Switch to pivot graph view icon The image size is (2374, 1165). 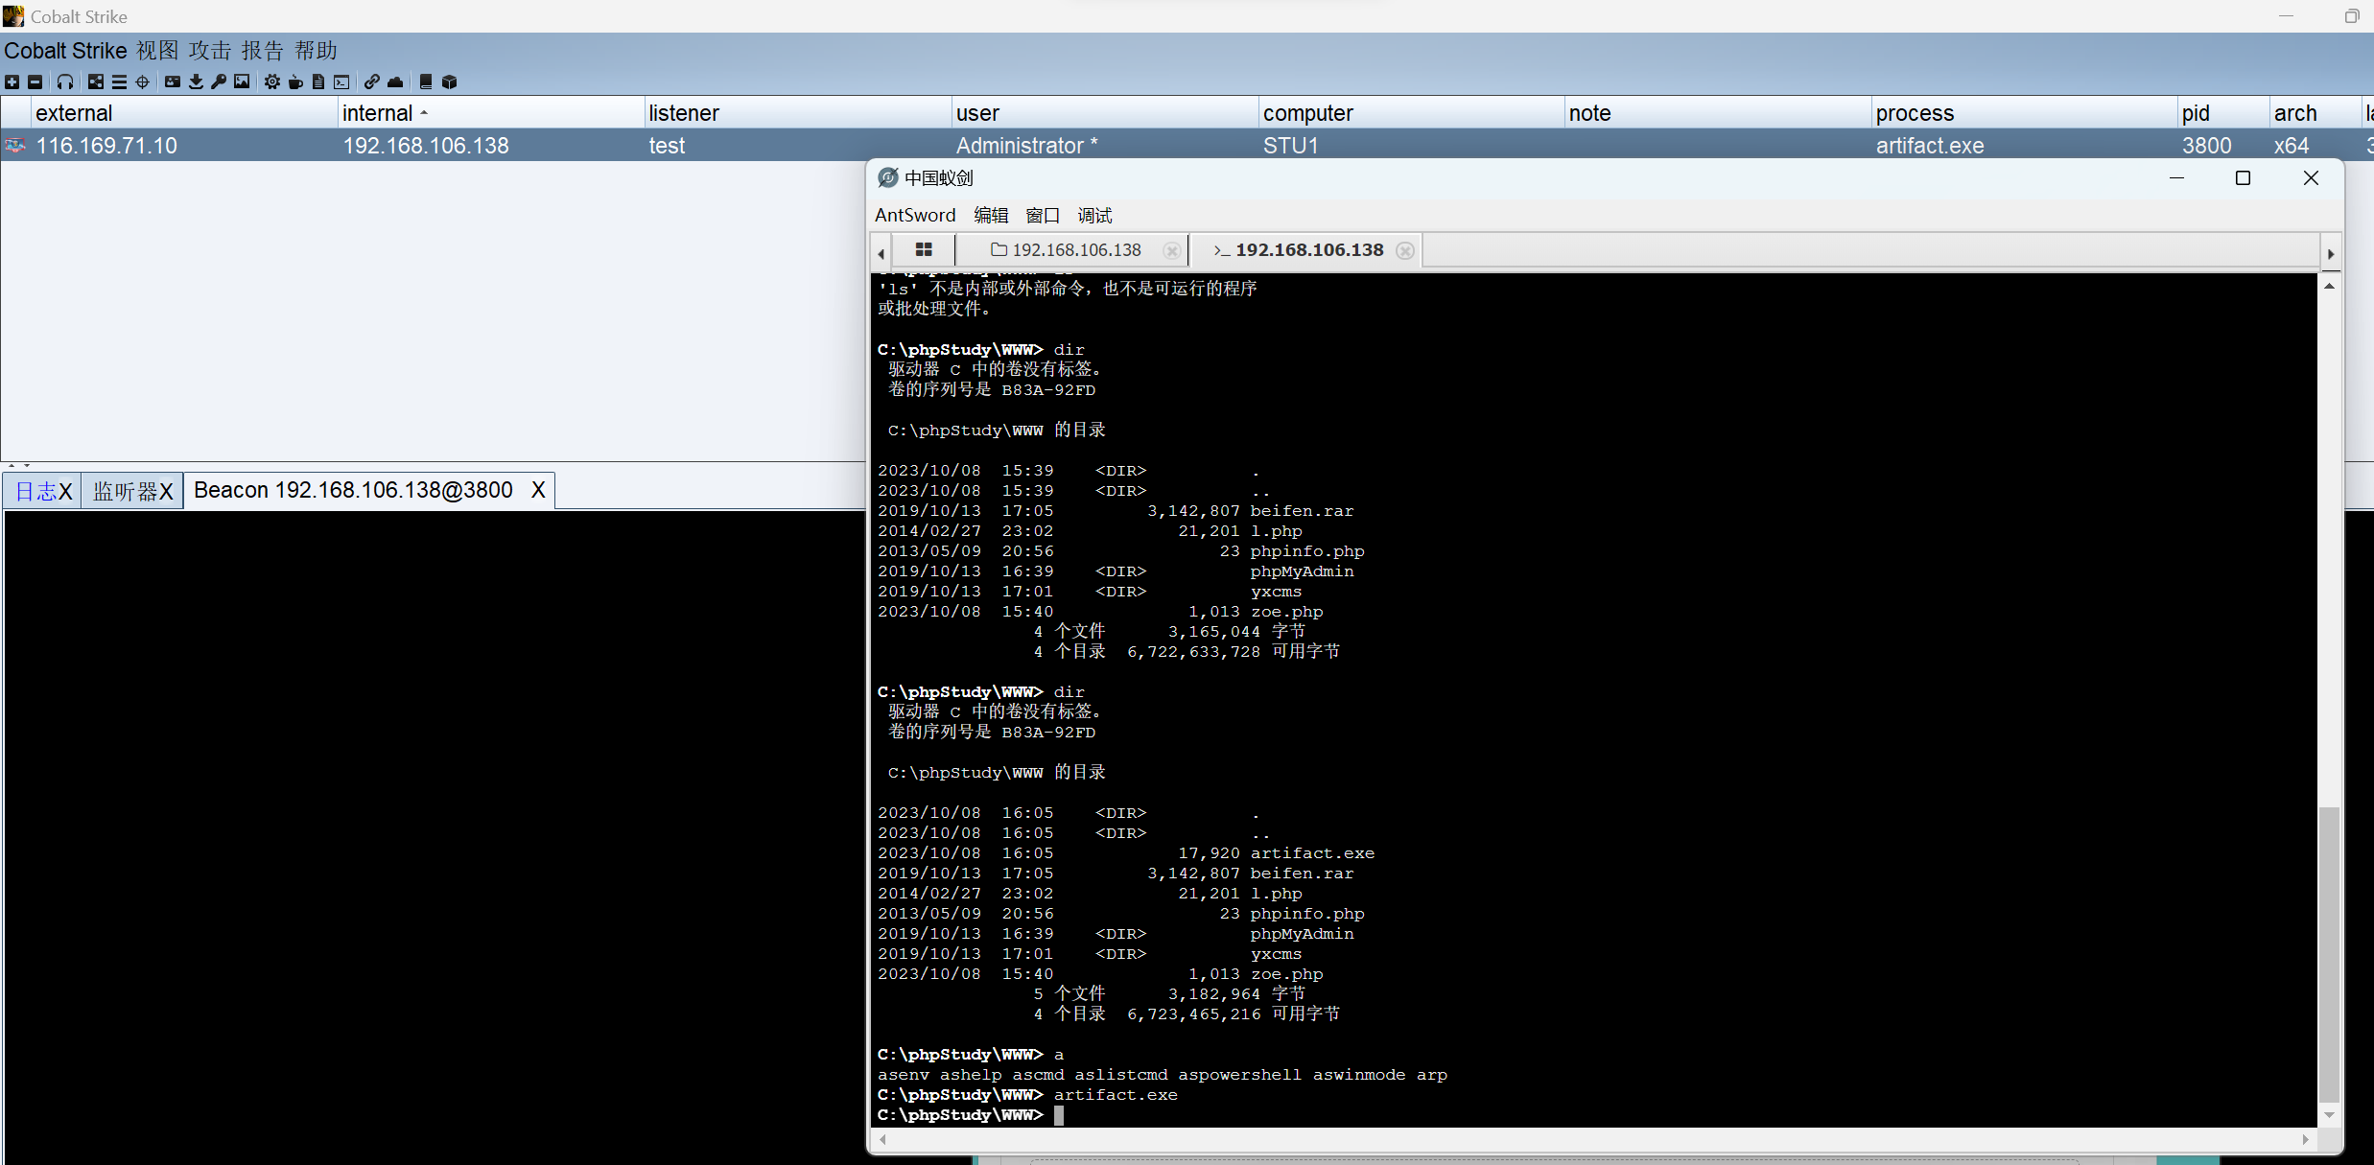click(96, 82)
